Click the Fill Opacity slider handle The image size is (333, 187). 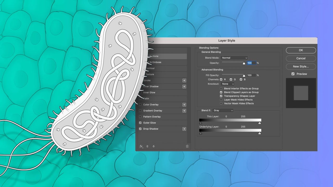click(244, 76)
